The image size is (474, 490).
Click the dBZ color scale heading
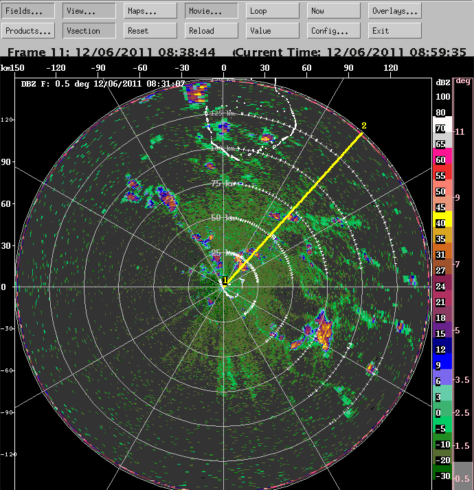click(x=443, y=82)
